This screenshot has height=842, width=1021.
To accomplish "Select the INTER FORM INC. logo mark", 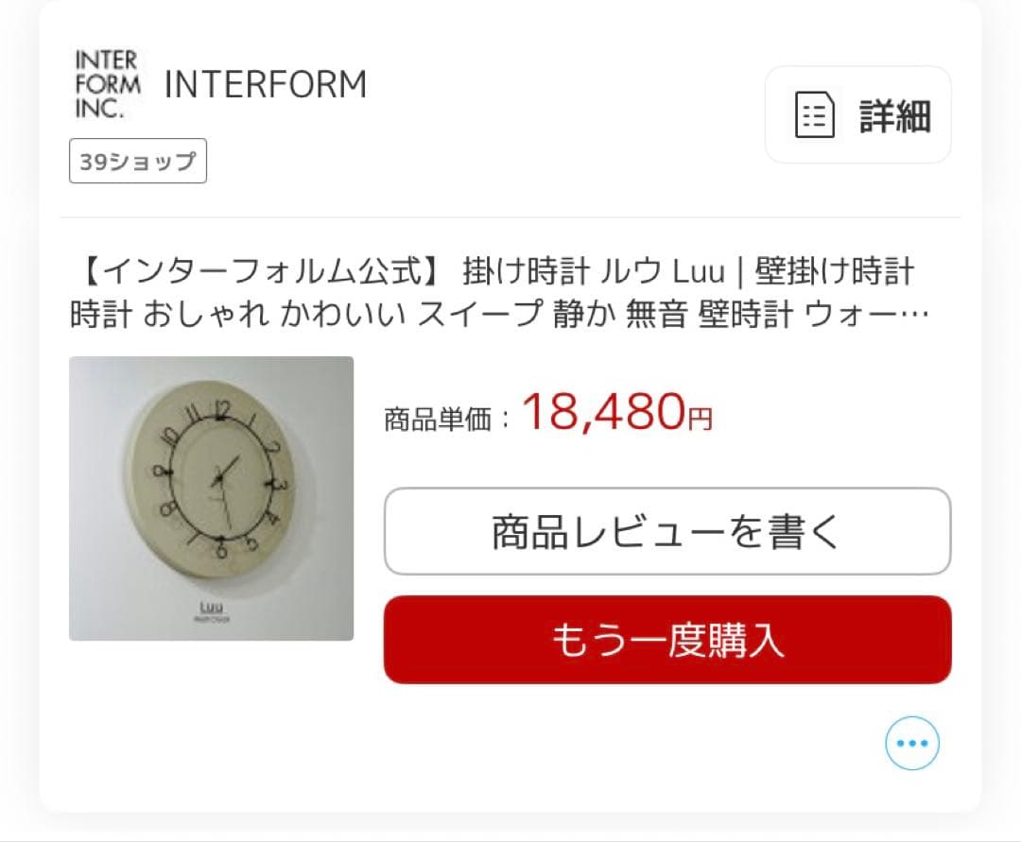I will coord(104,85).
